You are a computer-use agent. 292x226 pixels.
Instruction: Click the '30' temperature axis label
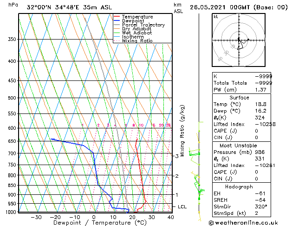pyautogui.click(x=151, y=217)
